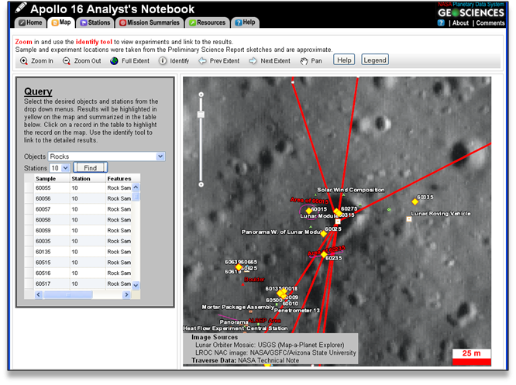This screenshot has height=385, width=516.
Task: Click the map zoom slider top plus end
Action: [x=201, y=95]
